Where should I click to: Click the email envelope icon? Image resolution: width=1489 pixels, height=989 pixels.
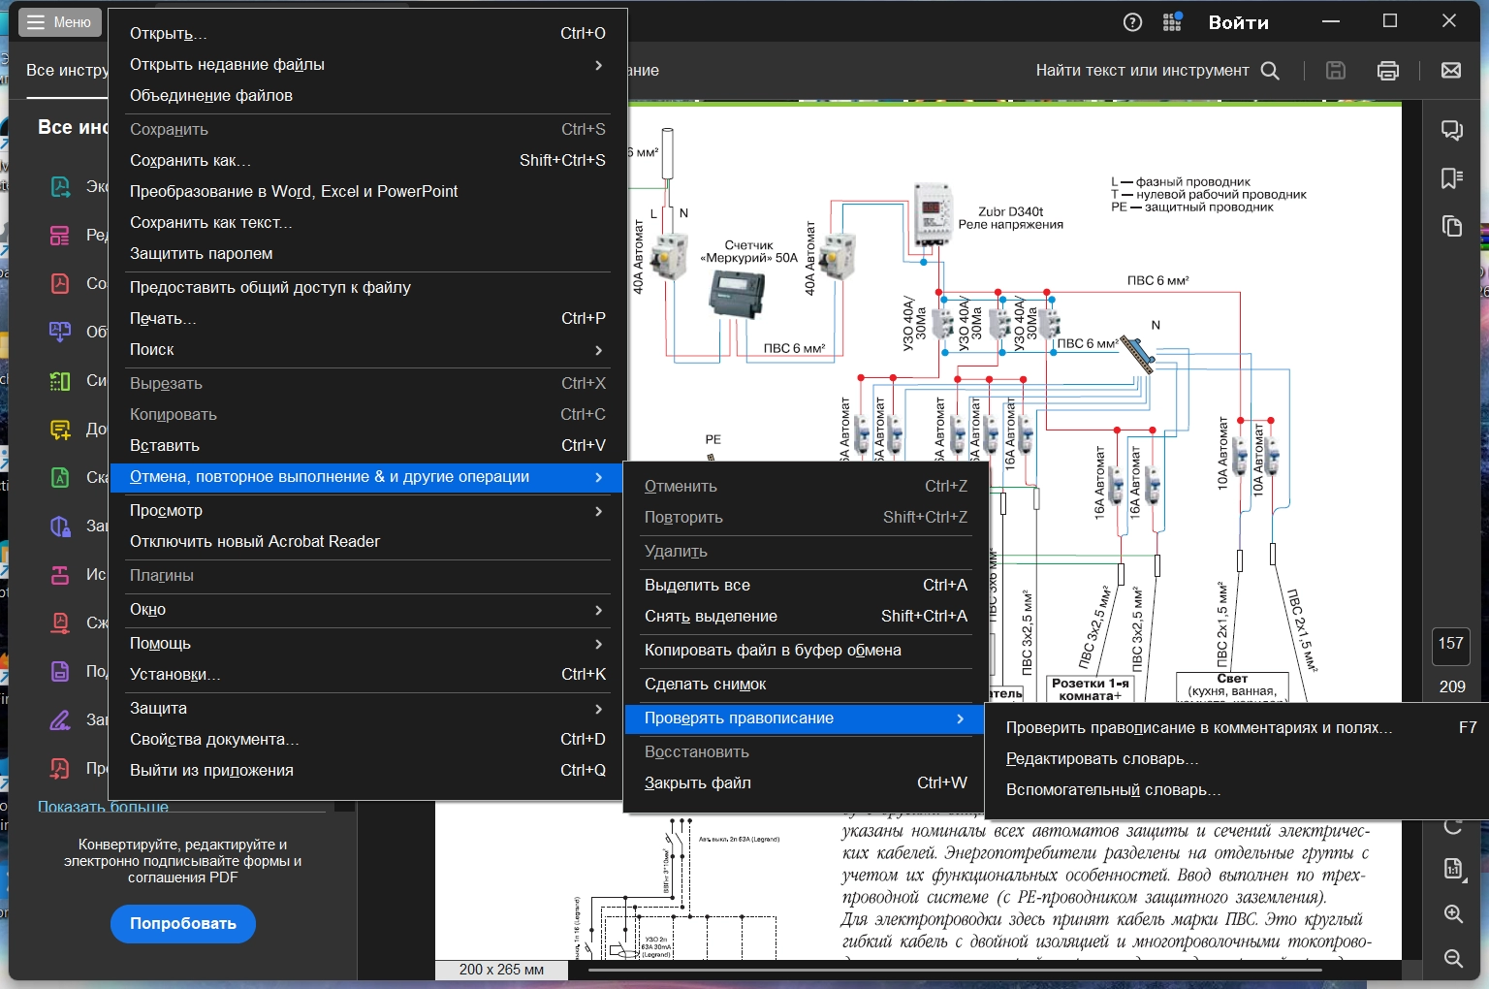(1450, 70)
